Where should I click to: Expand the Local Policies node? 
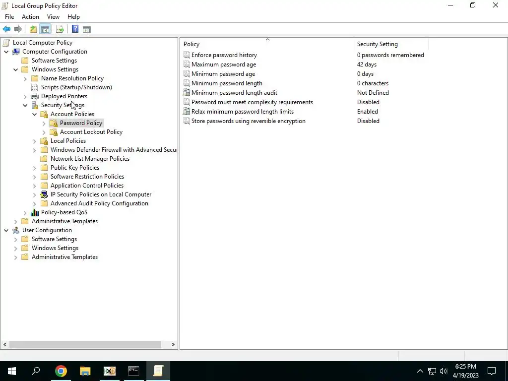tap(34, 141)
